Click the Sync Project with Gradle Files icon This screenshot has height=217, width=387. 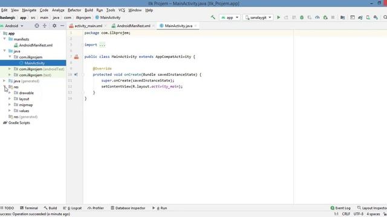point(360,17)
